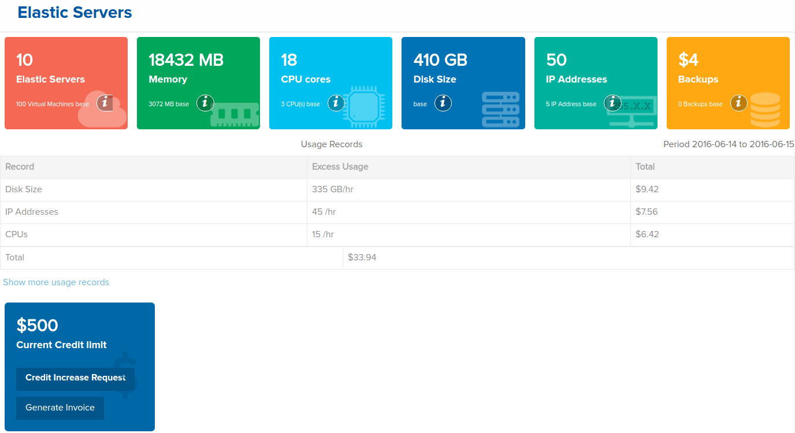Expand more usage records

pyautogui.click(x=56, y=282)
